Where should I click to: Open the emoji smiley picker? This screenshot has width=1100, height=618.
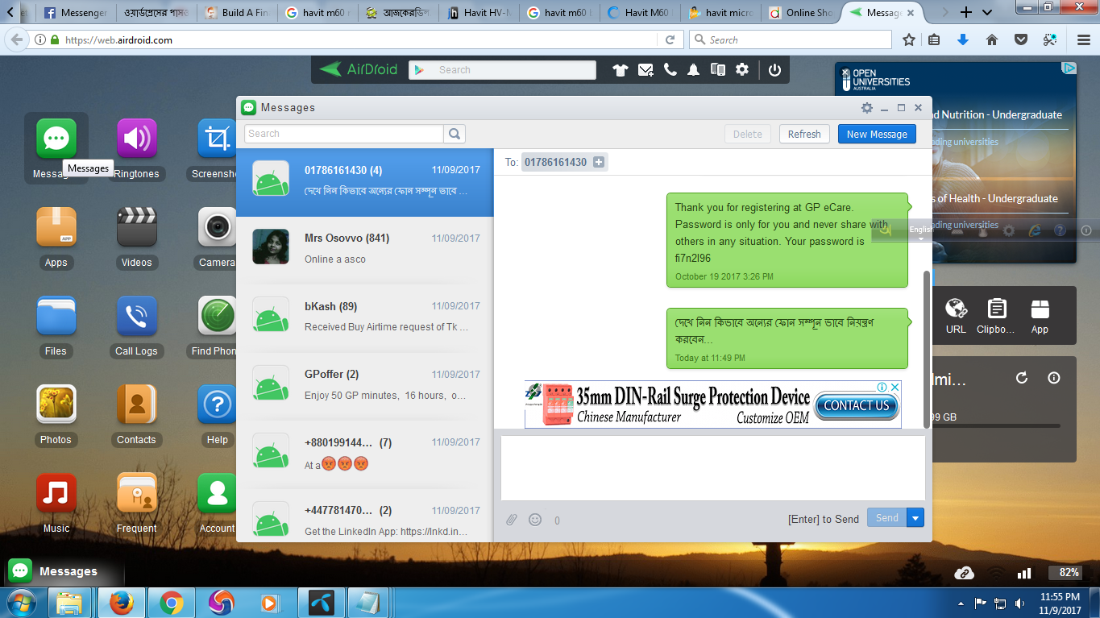pyautogui.click(x=535, y=520)
